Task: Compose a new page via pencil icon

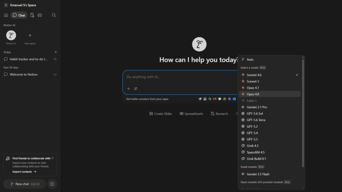Action: click(x=52, y=184)
